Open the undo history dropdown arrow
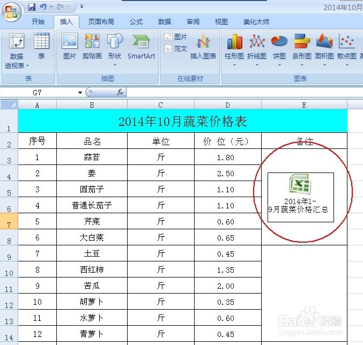The height and width of the screenshot is (345, 363). [x=51, y=7]
